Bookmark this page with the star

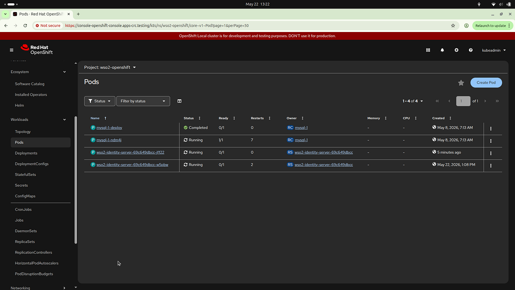click(453, 26)
